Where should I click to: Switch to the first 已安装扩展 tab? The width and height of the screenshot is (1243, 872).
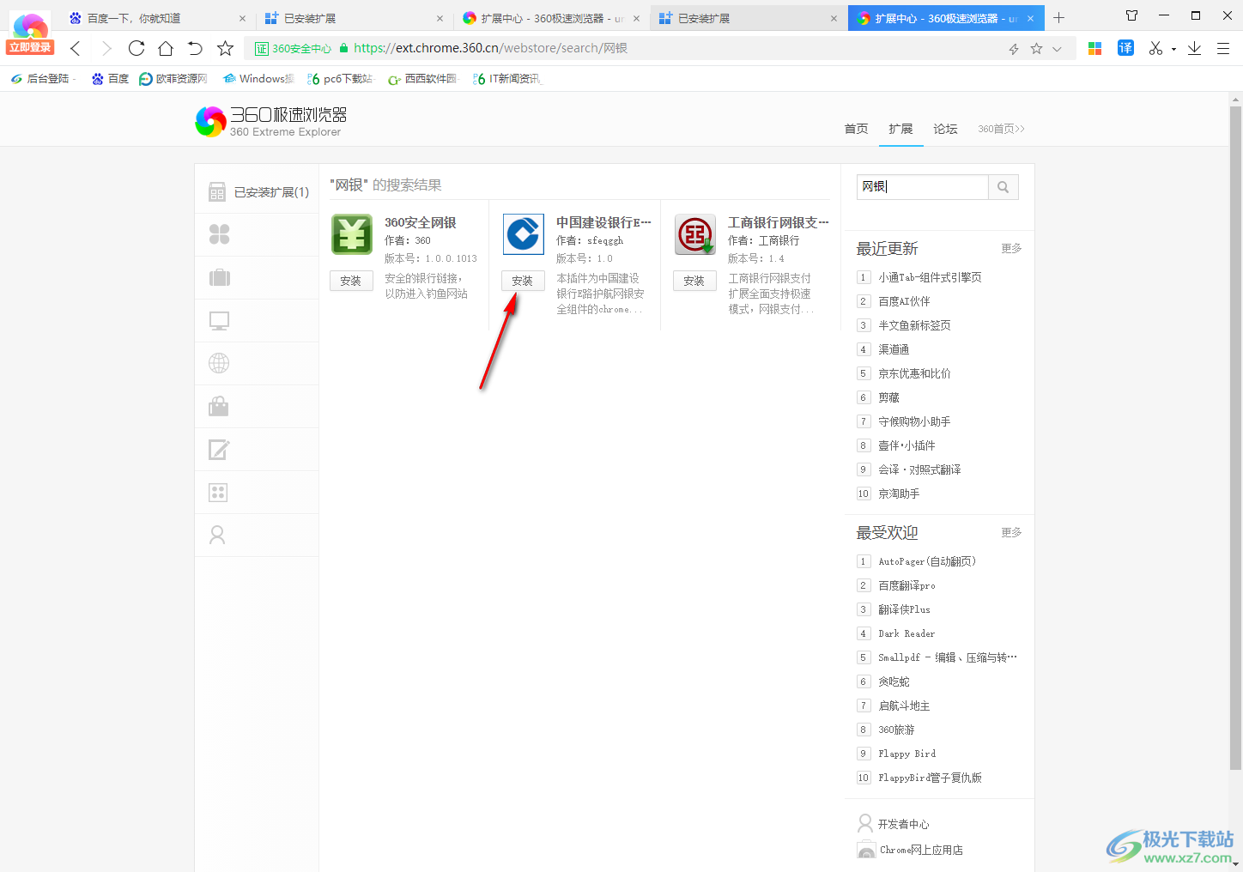(354, 18)
